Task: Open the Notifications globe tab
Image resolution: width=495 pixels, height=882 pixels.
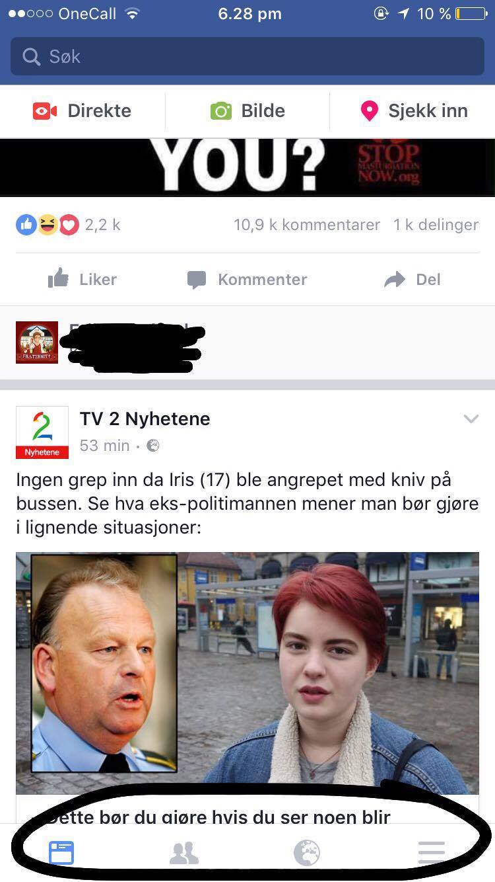Action: tap(307, 853)
